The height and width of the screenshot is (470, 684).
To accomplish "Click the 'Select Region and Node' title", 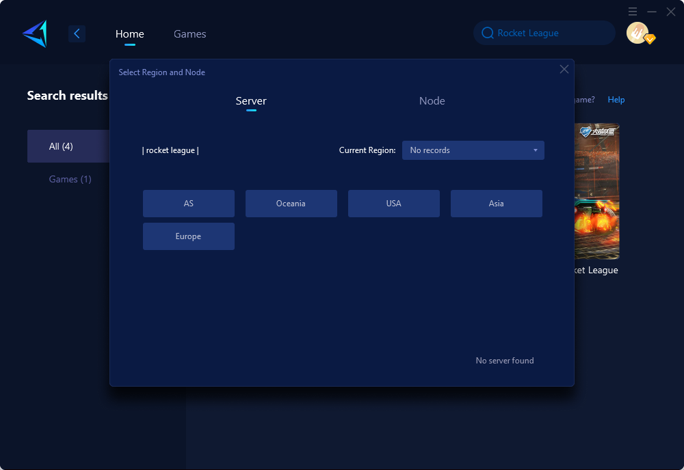I will tap(162, 72).
